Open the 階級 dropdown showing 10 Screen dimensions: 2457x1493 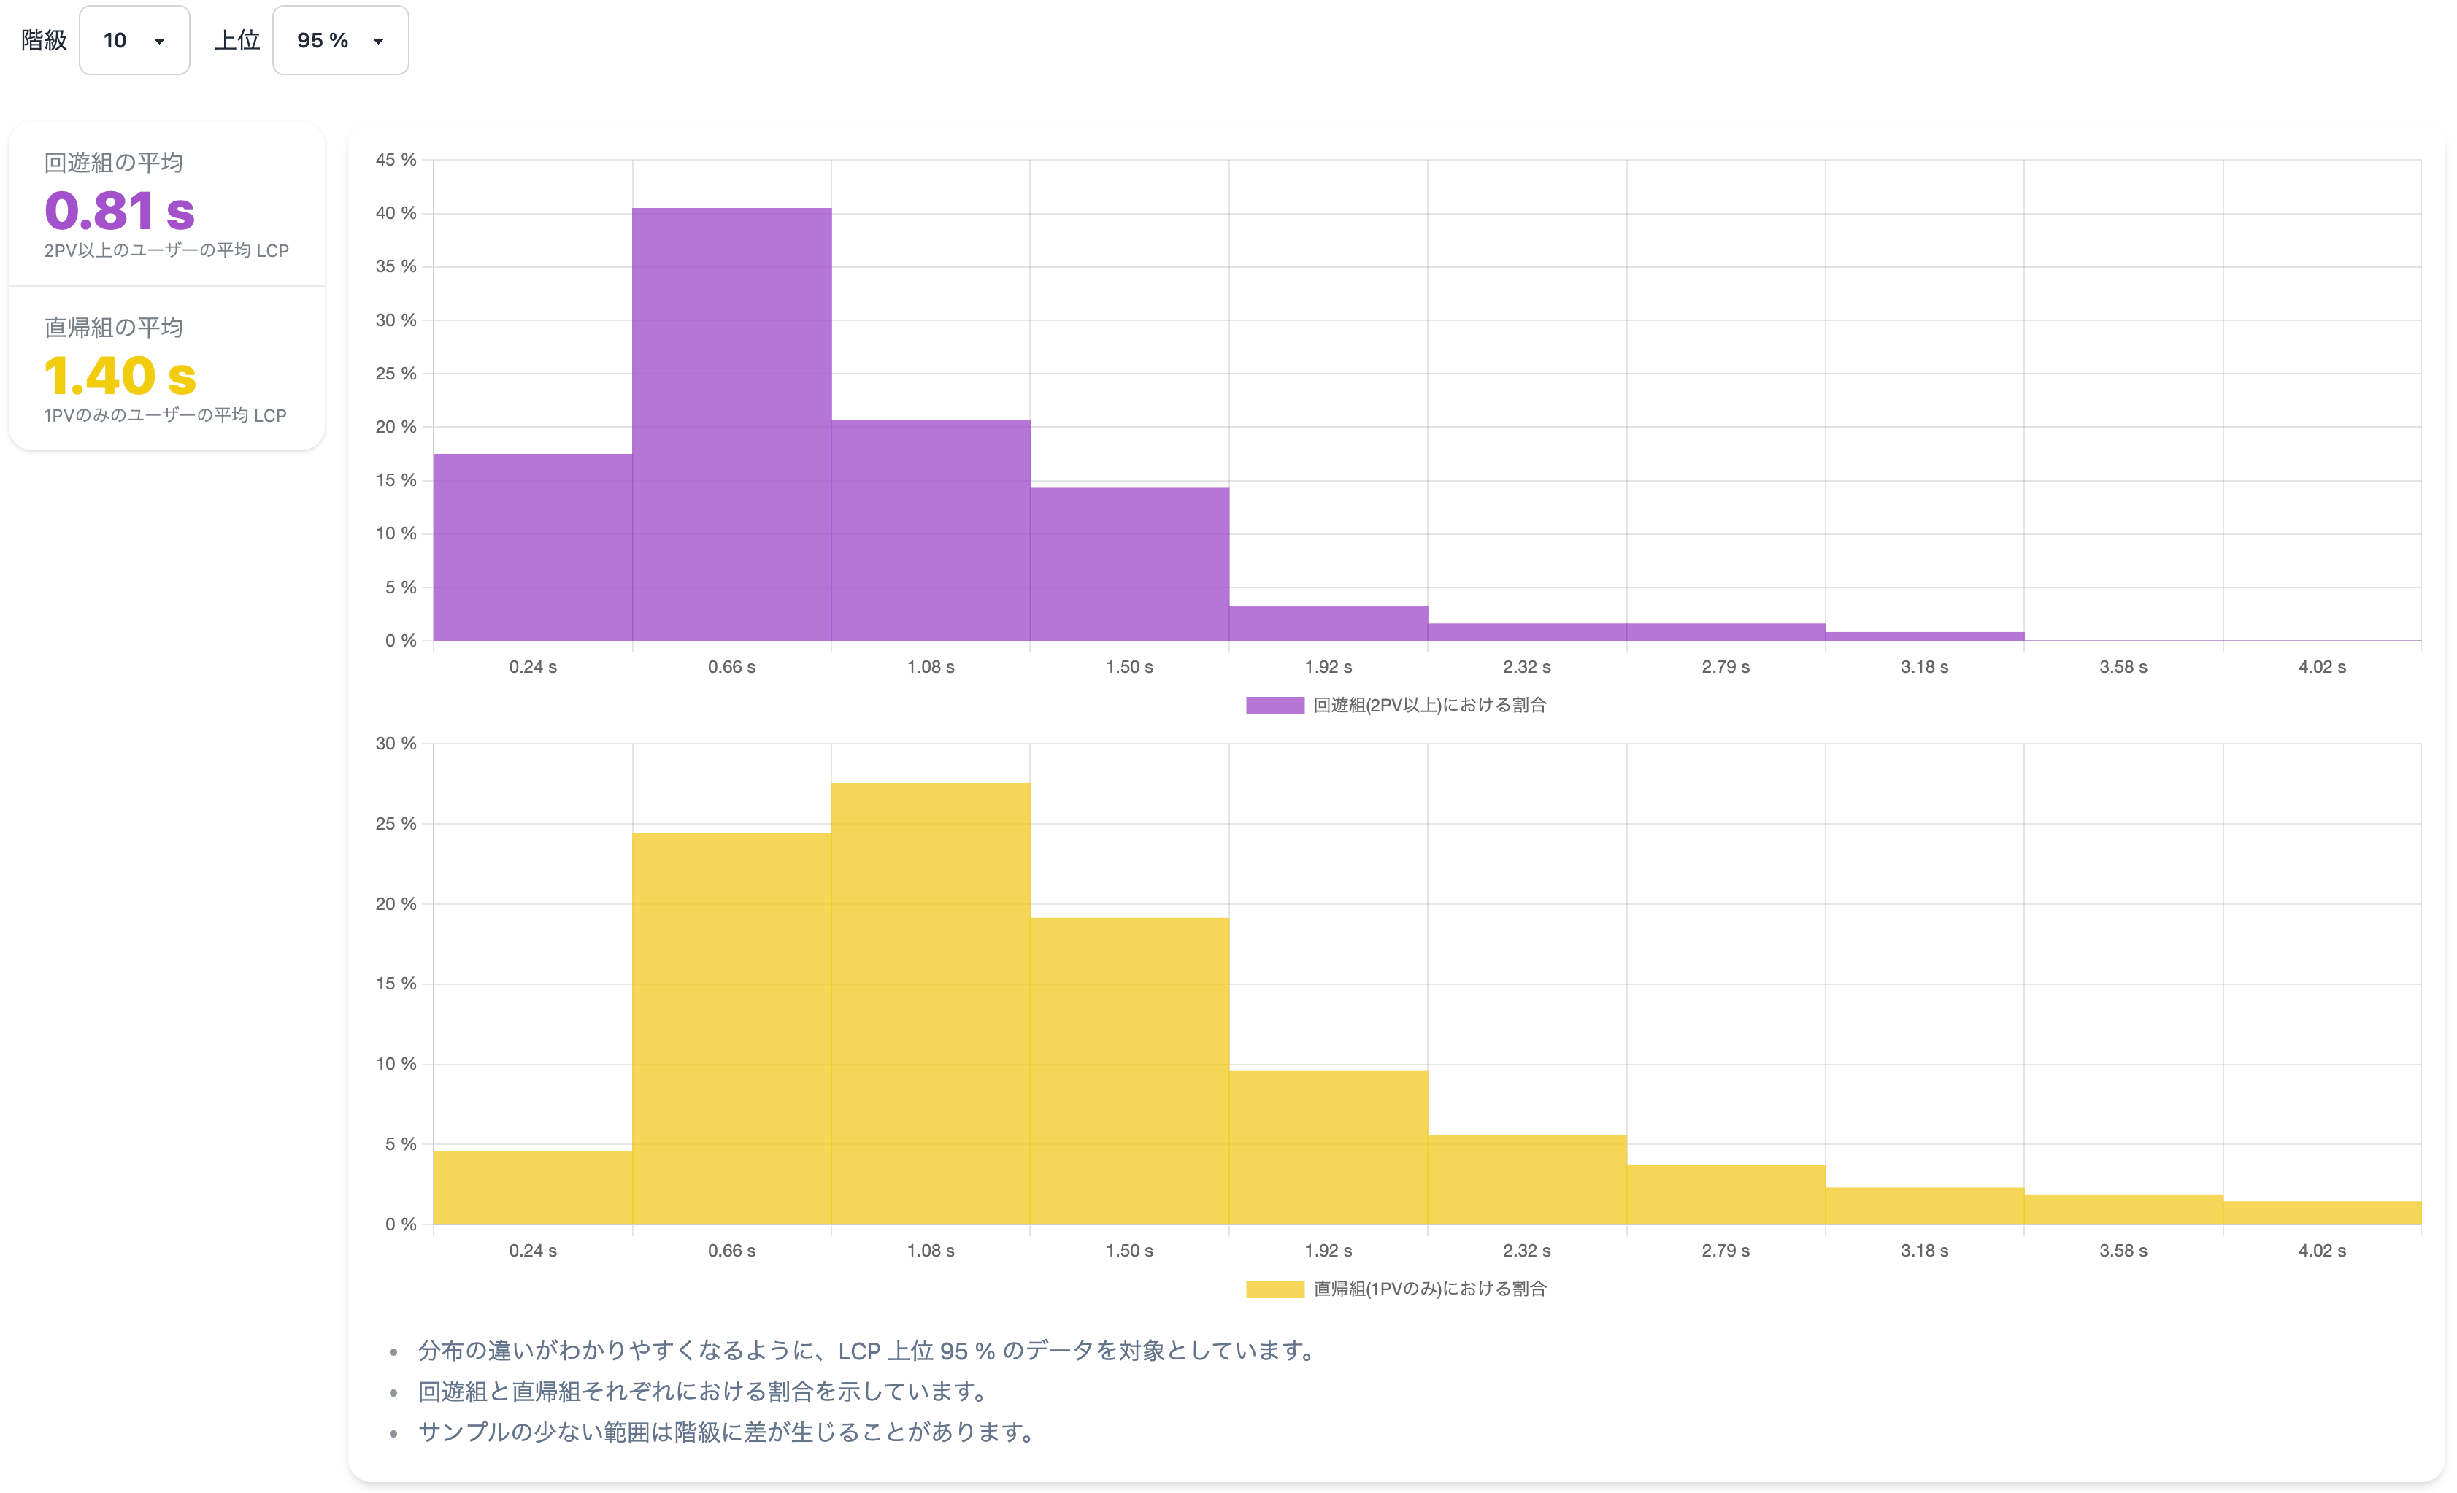pyautogui.click(x=134, y=40)
